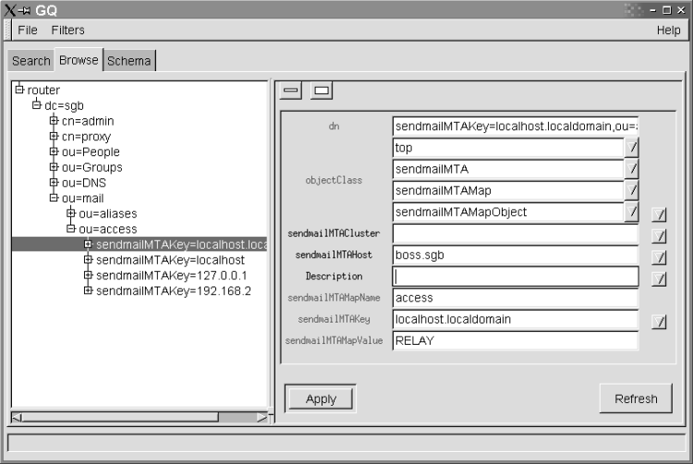Collapse the ou=mail tree node
This screenshot has width=693, height=464.
pyautogui.click(x=54, y=198)
